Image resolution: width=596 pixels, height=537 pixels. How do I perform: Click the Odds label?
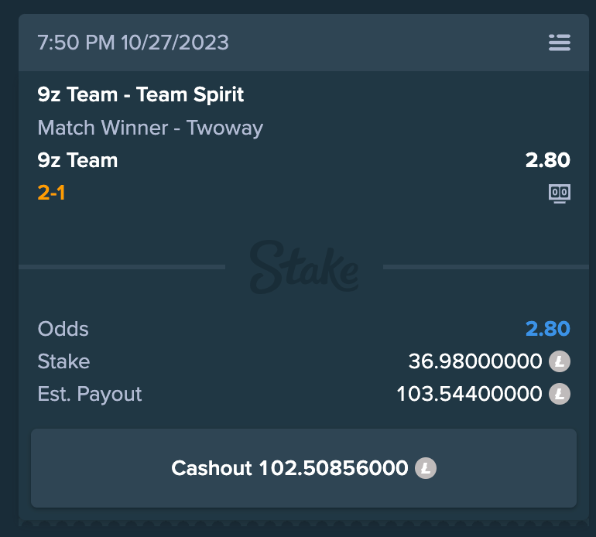(63, 329)
